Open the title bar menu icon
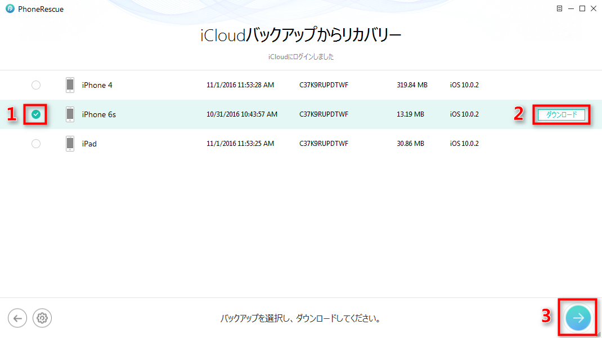Screen dimensions: 602x338 click(x=559, y=8)
